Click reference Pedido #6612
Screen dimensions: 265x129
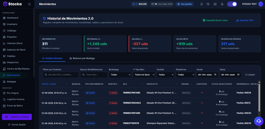(244, 103)
